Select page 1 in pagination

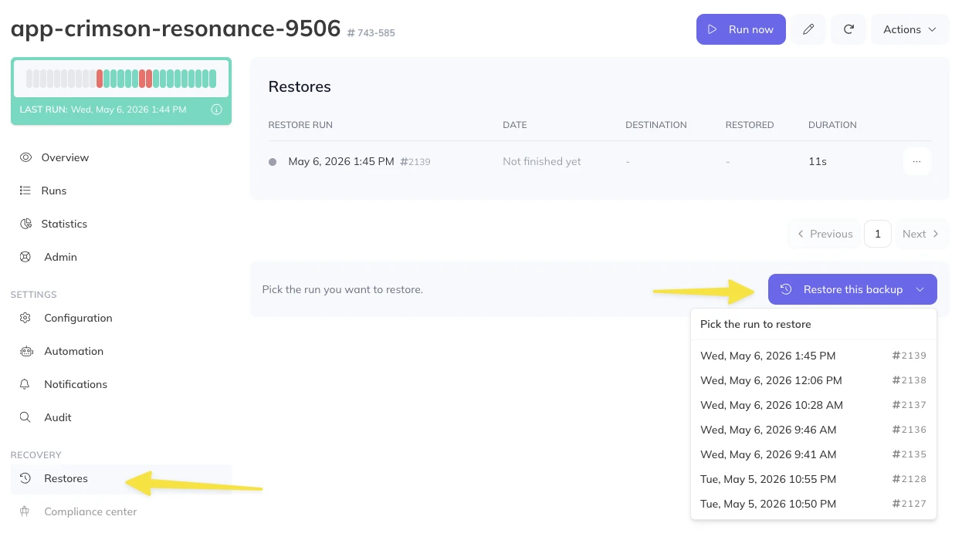pyautogui.click(x=878, y=234)
